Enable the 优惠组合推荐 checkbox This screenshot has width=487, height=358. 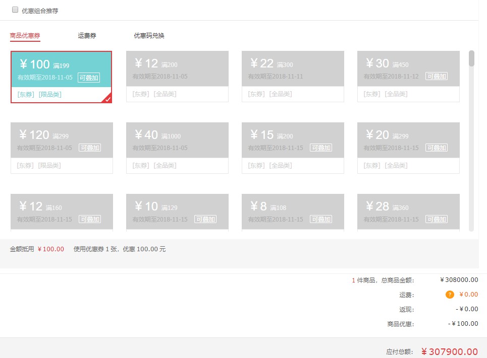[x=15, y=10]
